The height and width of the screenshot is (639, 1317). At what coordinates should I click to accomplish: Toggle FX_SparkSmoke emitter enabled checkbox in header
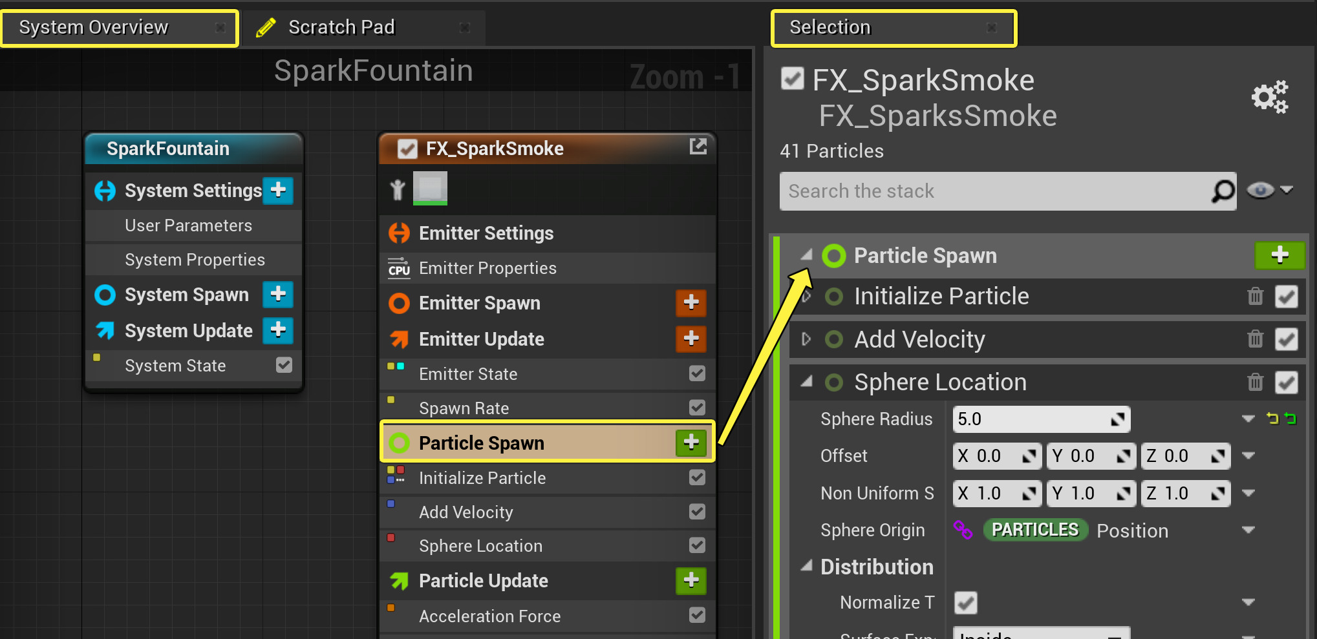tap(407, 149)
